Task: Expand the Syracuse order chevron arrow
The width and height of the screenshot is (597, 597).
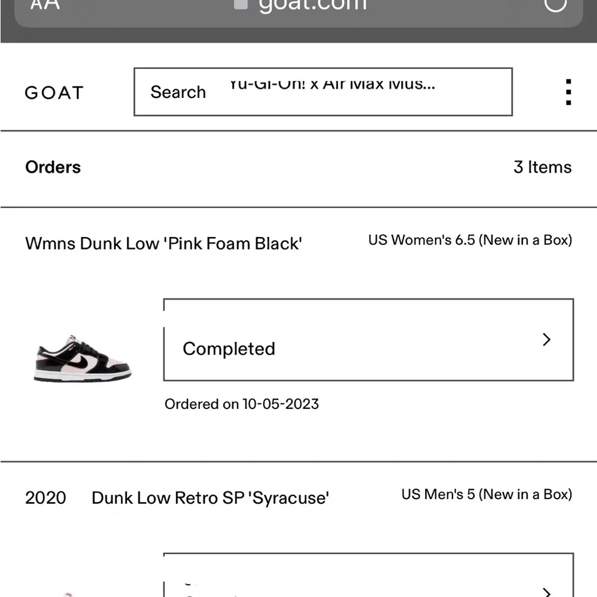Action: click(546, 591)
